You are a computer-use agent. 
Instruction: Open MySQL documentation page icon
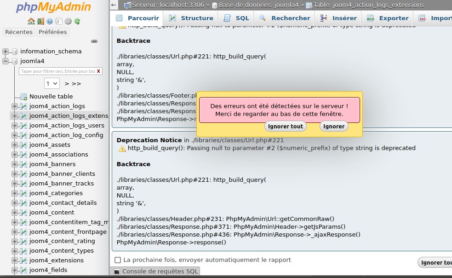click(58, 21)
